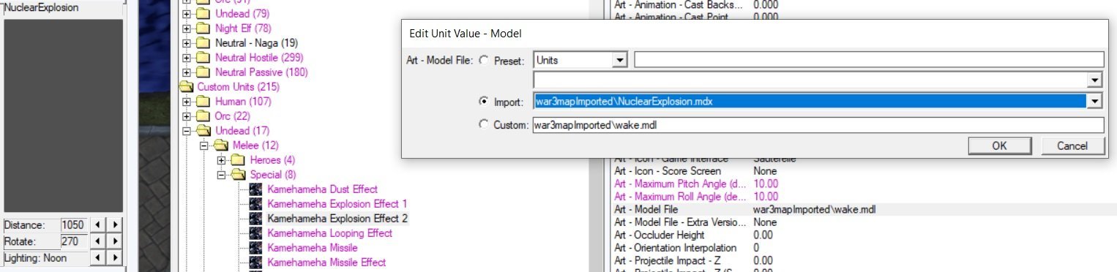The width and height of the screenshot is (1117, 272).
Task: Select the Import radio button
Action: 484,101
